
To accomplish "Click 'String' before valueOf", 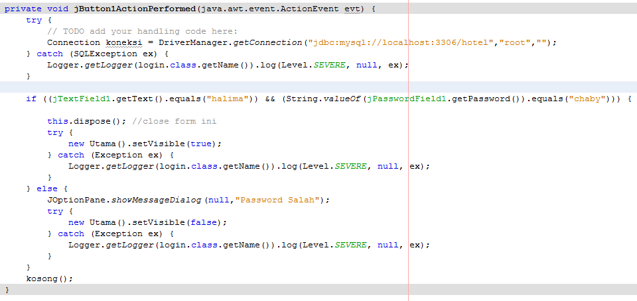I will pos(303,99).
